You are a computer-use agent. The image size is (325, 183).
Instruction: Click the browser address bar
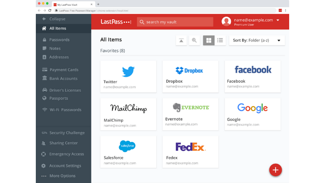click(165, 11)
